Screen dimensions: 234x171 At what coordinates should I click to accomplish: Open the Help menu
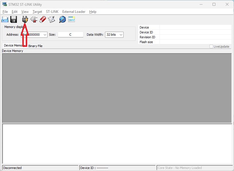click(x=93, y=12)
